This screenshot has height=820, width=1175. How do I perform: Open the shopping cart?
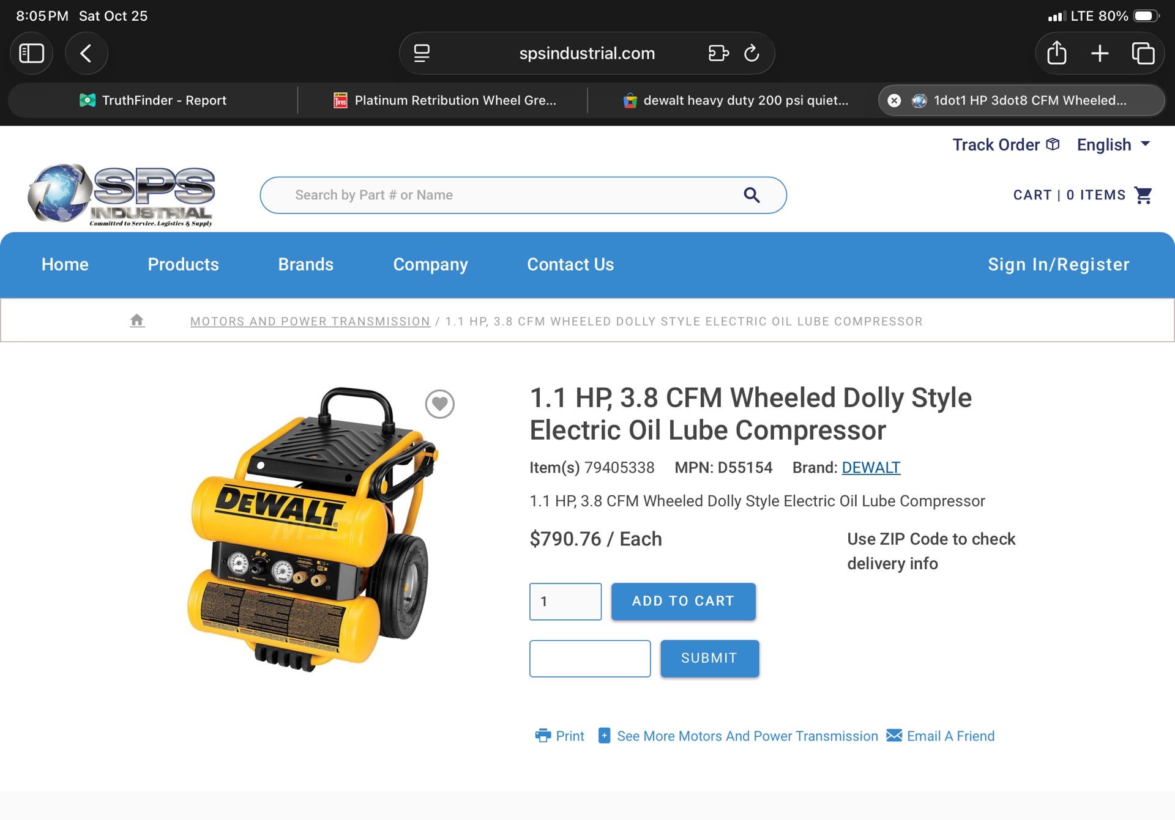tap(1144, 194)
